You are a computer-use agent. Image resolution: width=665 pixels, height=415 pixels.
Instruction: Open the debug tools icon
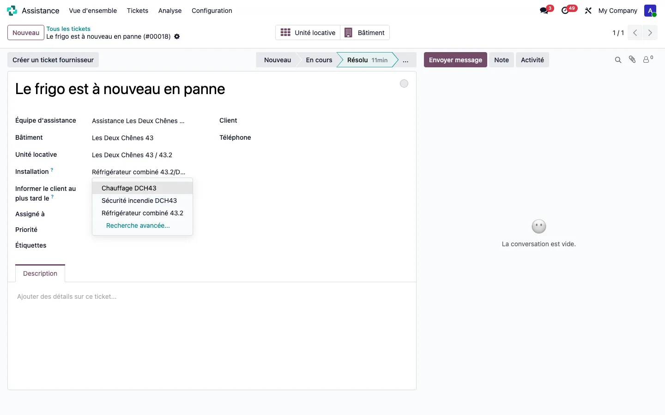pos(588,11)
